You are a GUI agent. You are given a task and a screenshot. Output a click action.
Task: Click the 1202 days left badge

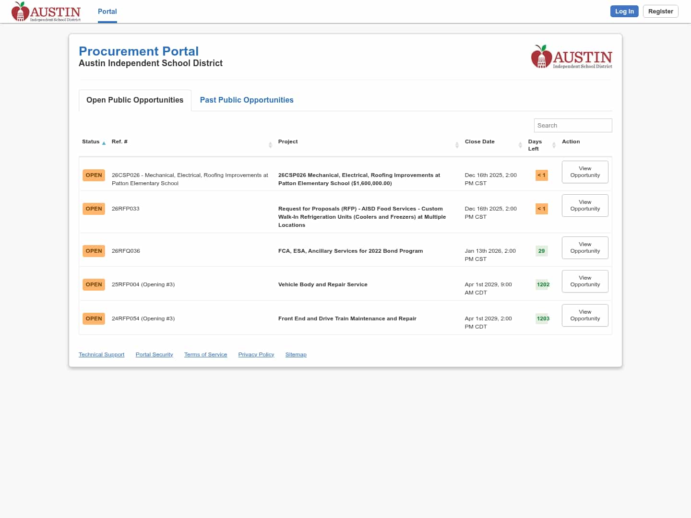tap(543, 284)
